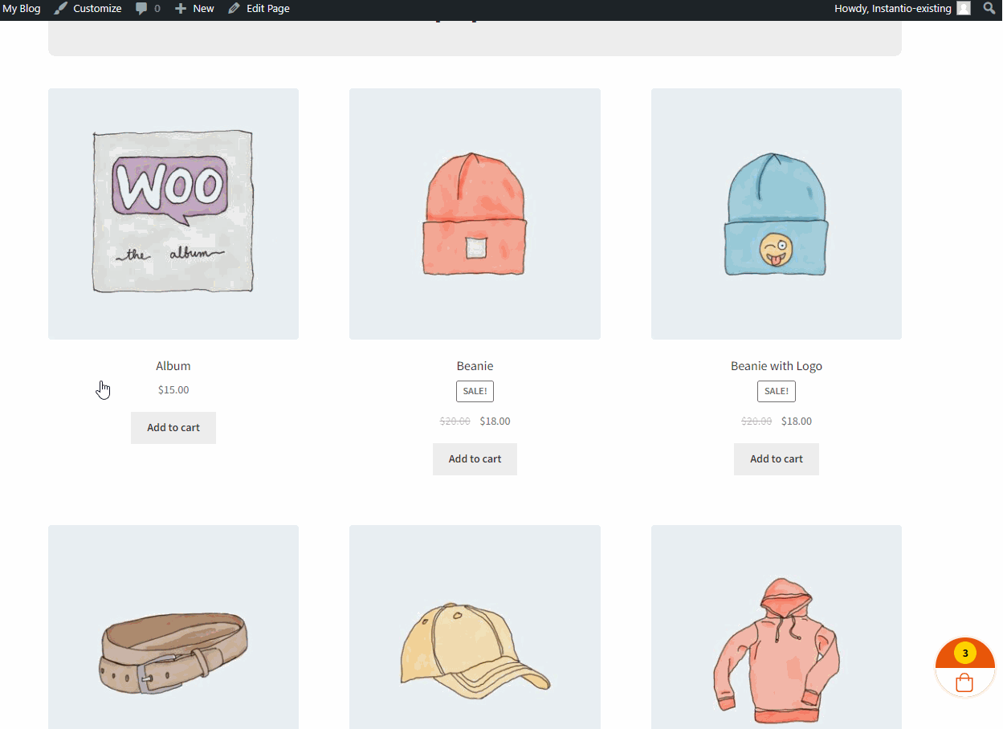Open Customize in the admin bar

point(88,9)
